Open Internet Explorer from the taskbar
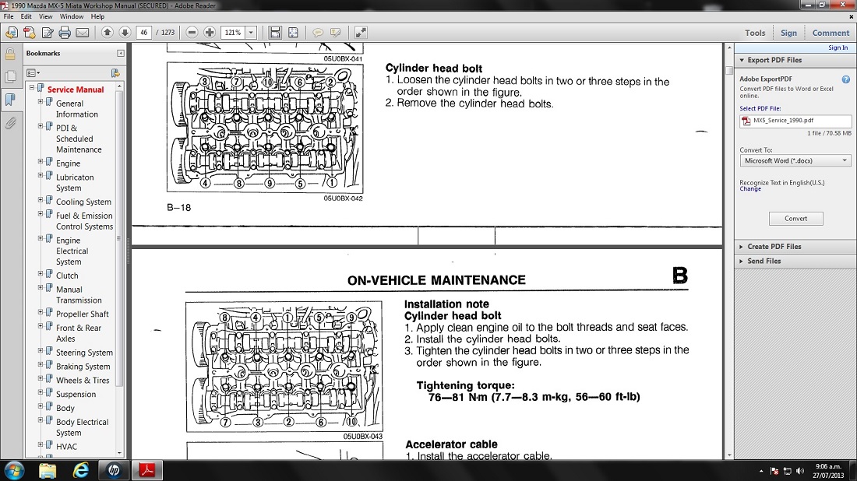 click(x=81, y=470)
